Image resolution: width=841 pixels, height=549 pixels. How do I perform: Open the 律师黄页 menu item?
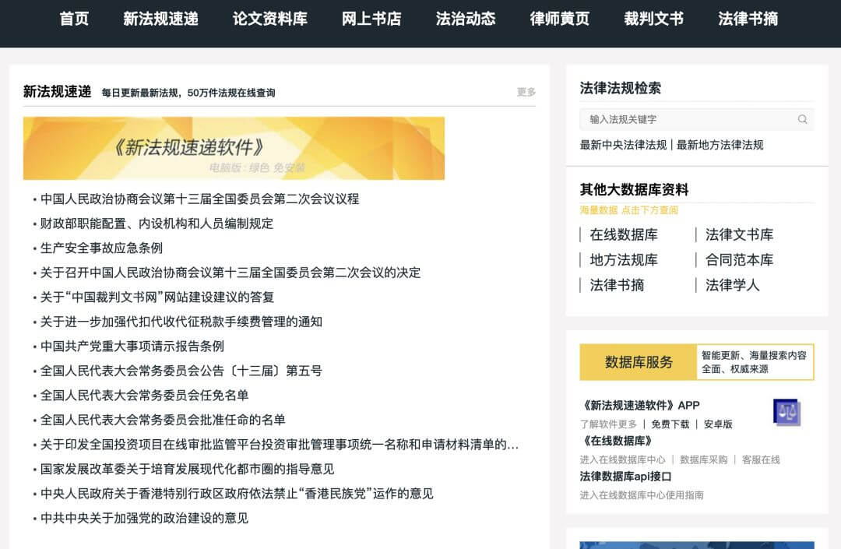coord(558,19)
